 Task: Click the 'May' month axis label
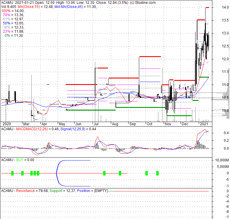62,124
